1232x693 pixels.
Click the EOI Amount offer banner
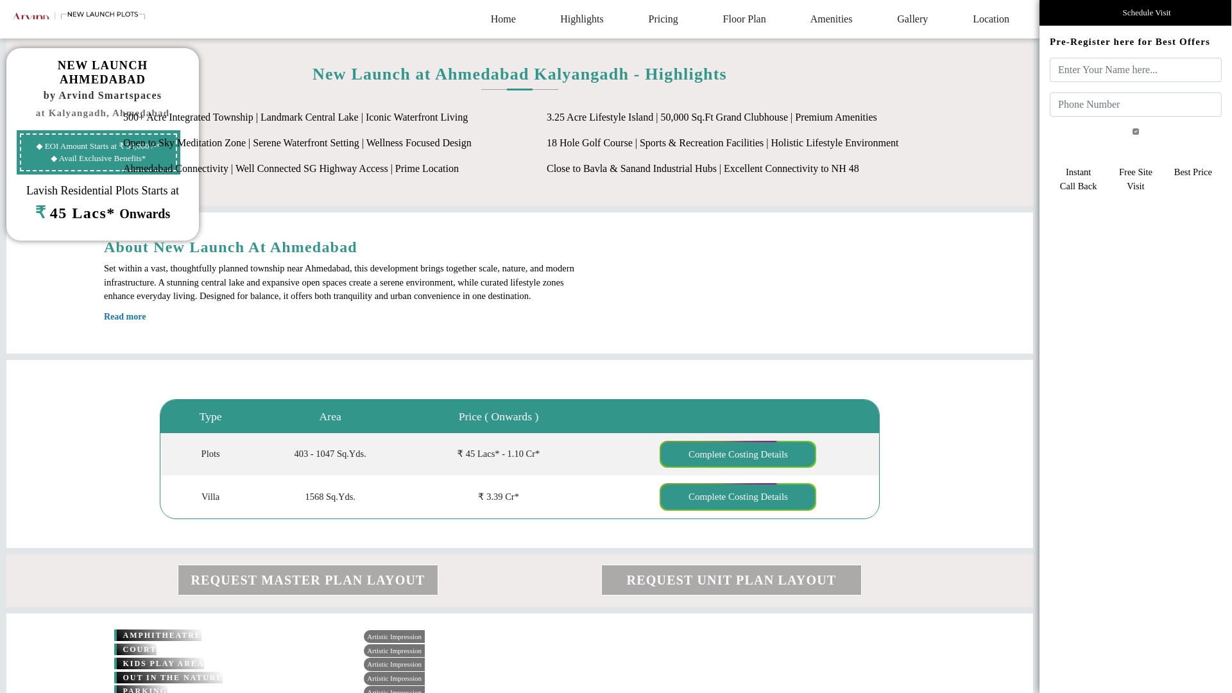click(x=98, y=153)
